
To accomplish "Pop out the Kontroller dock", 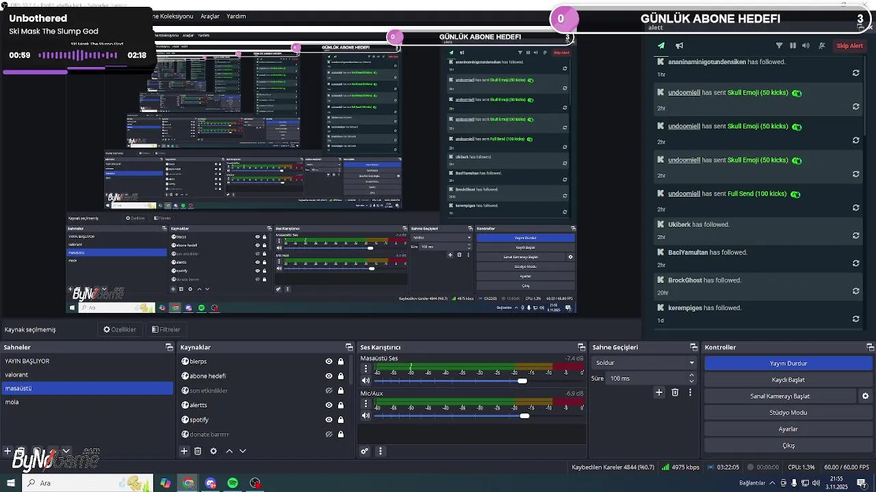I will tap(871, 347).
